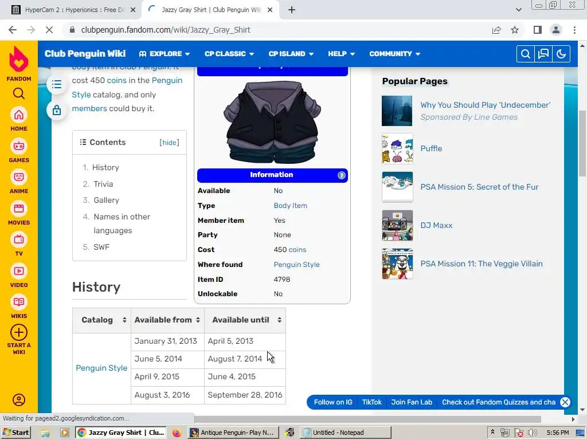587x440 pixels.
Task: Open the Movies sidebar icon
Action: click(19, 209)
